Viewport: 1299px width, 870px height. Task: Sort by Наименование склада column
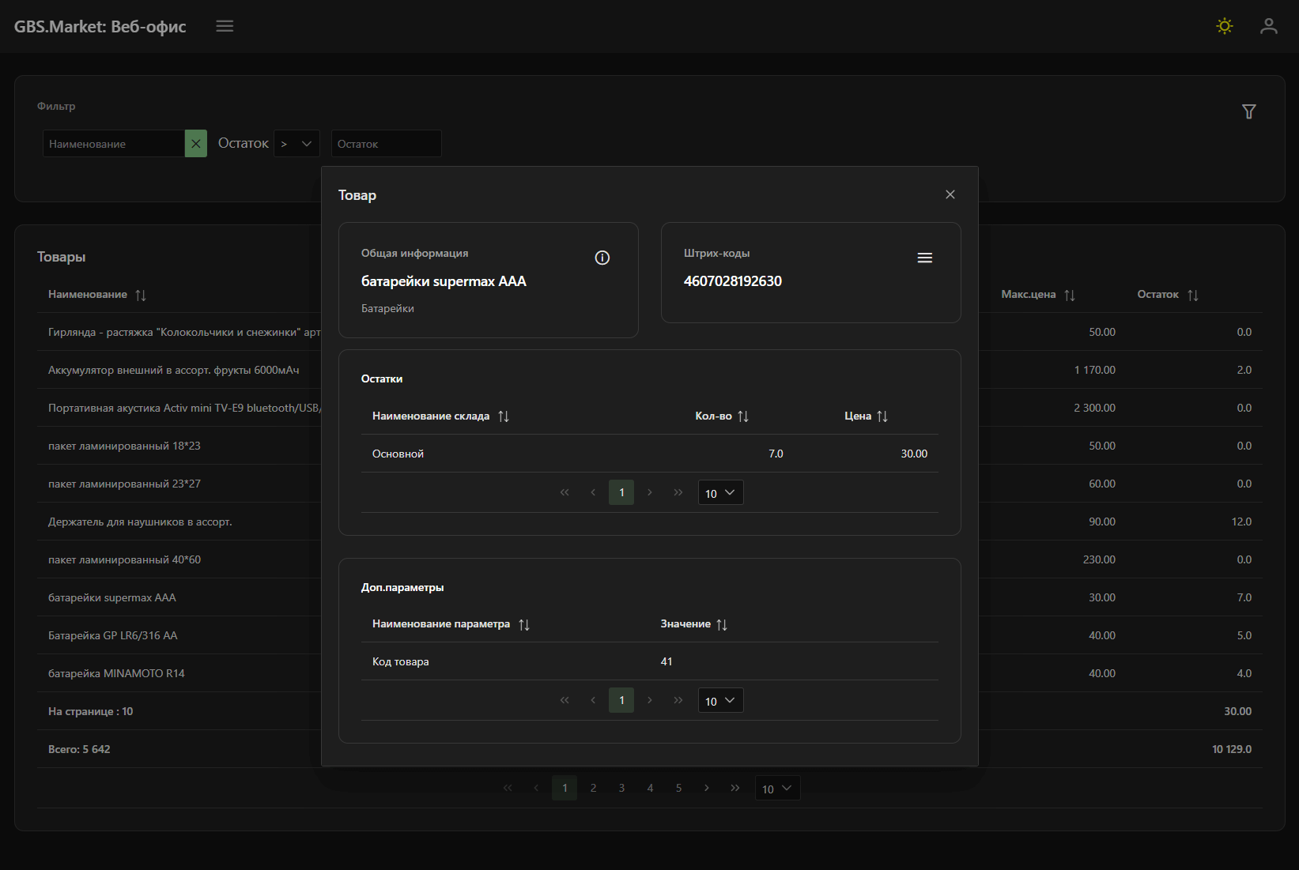click(503, 416)
